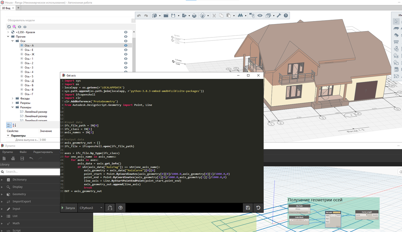Open settings with the wrench icon

click(279, 16)
